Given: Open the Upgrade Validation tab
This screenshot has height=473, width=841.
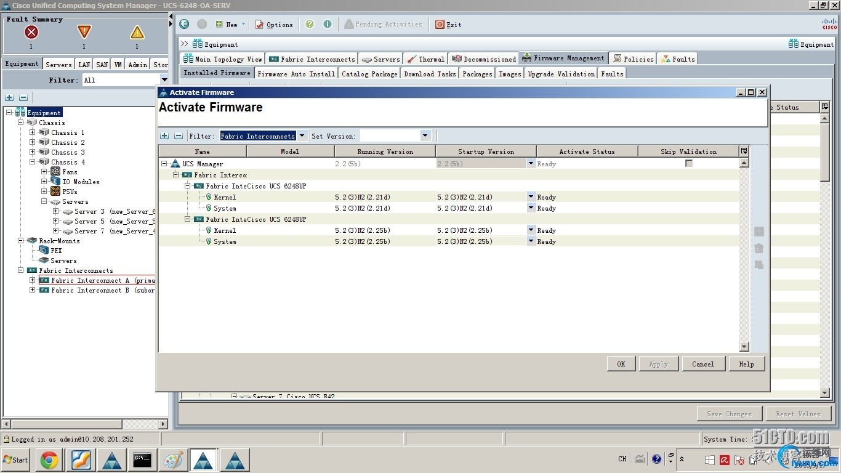Looking at the screenshot, I should click(561, 73).
